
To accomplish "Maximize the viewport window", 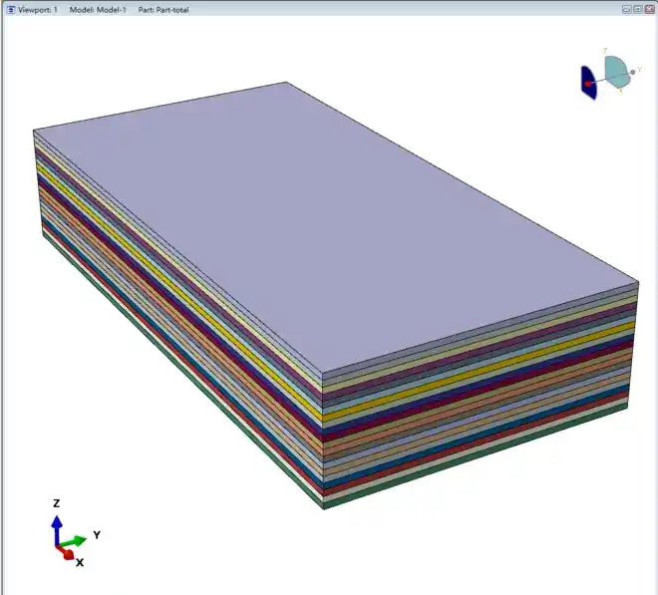I will point(638,9).
